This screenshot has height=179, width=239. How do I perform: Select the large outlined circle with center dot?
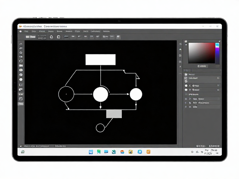(66, 94)
